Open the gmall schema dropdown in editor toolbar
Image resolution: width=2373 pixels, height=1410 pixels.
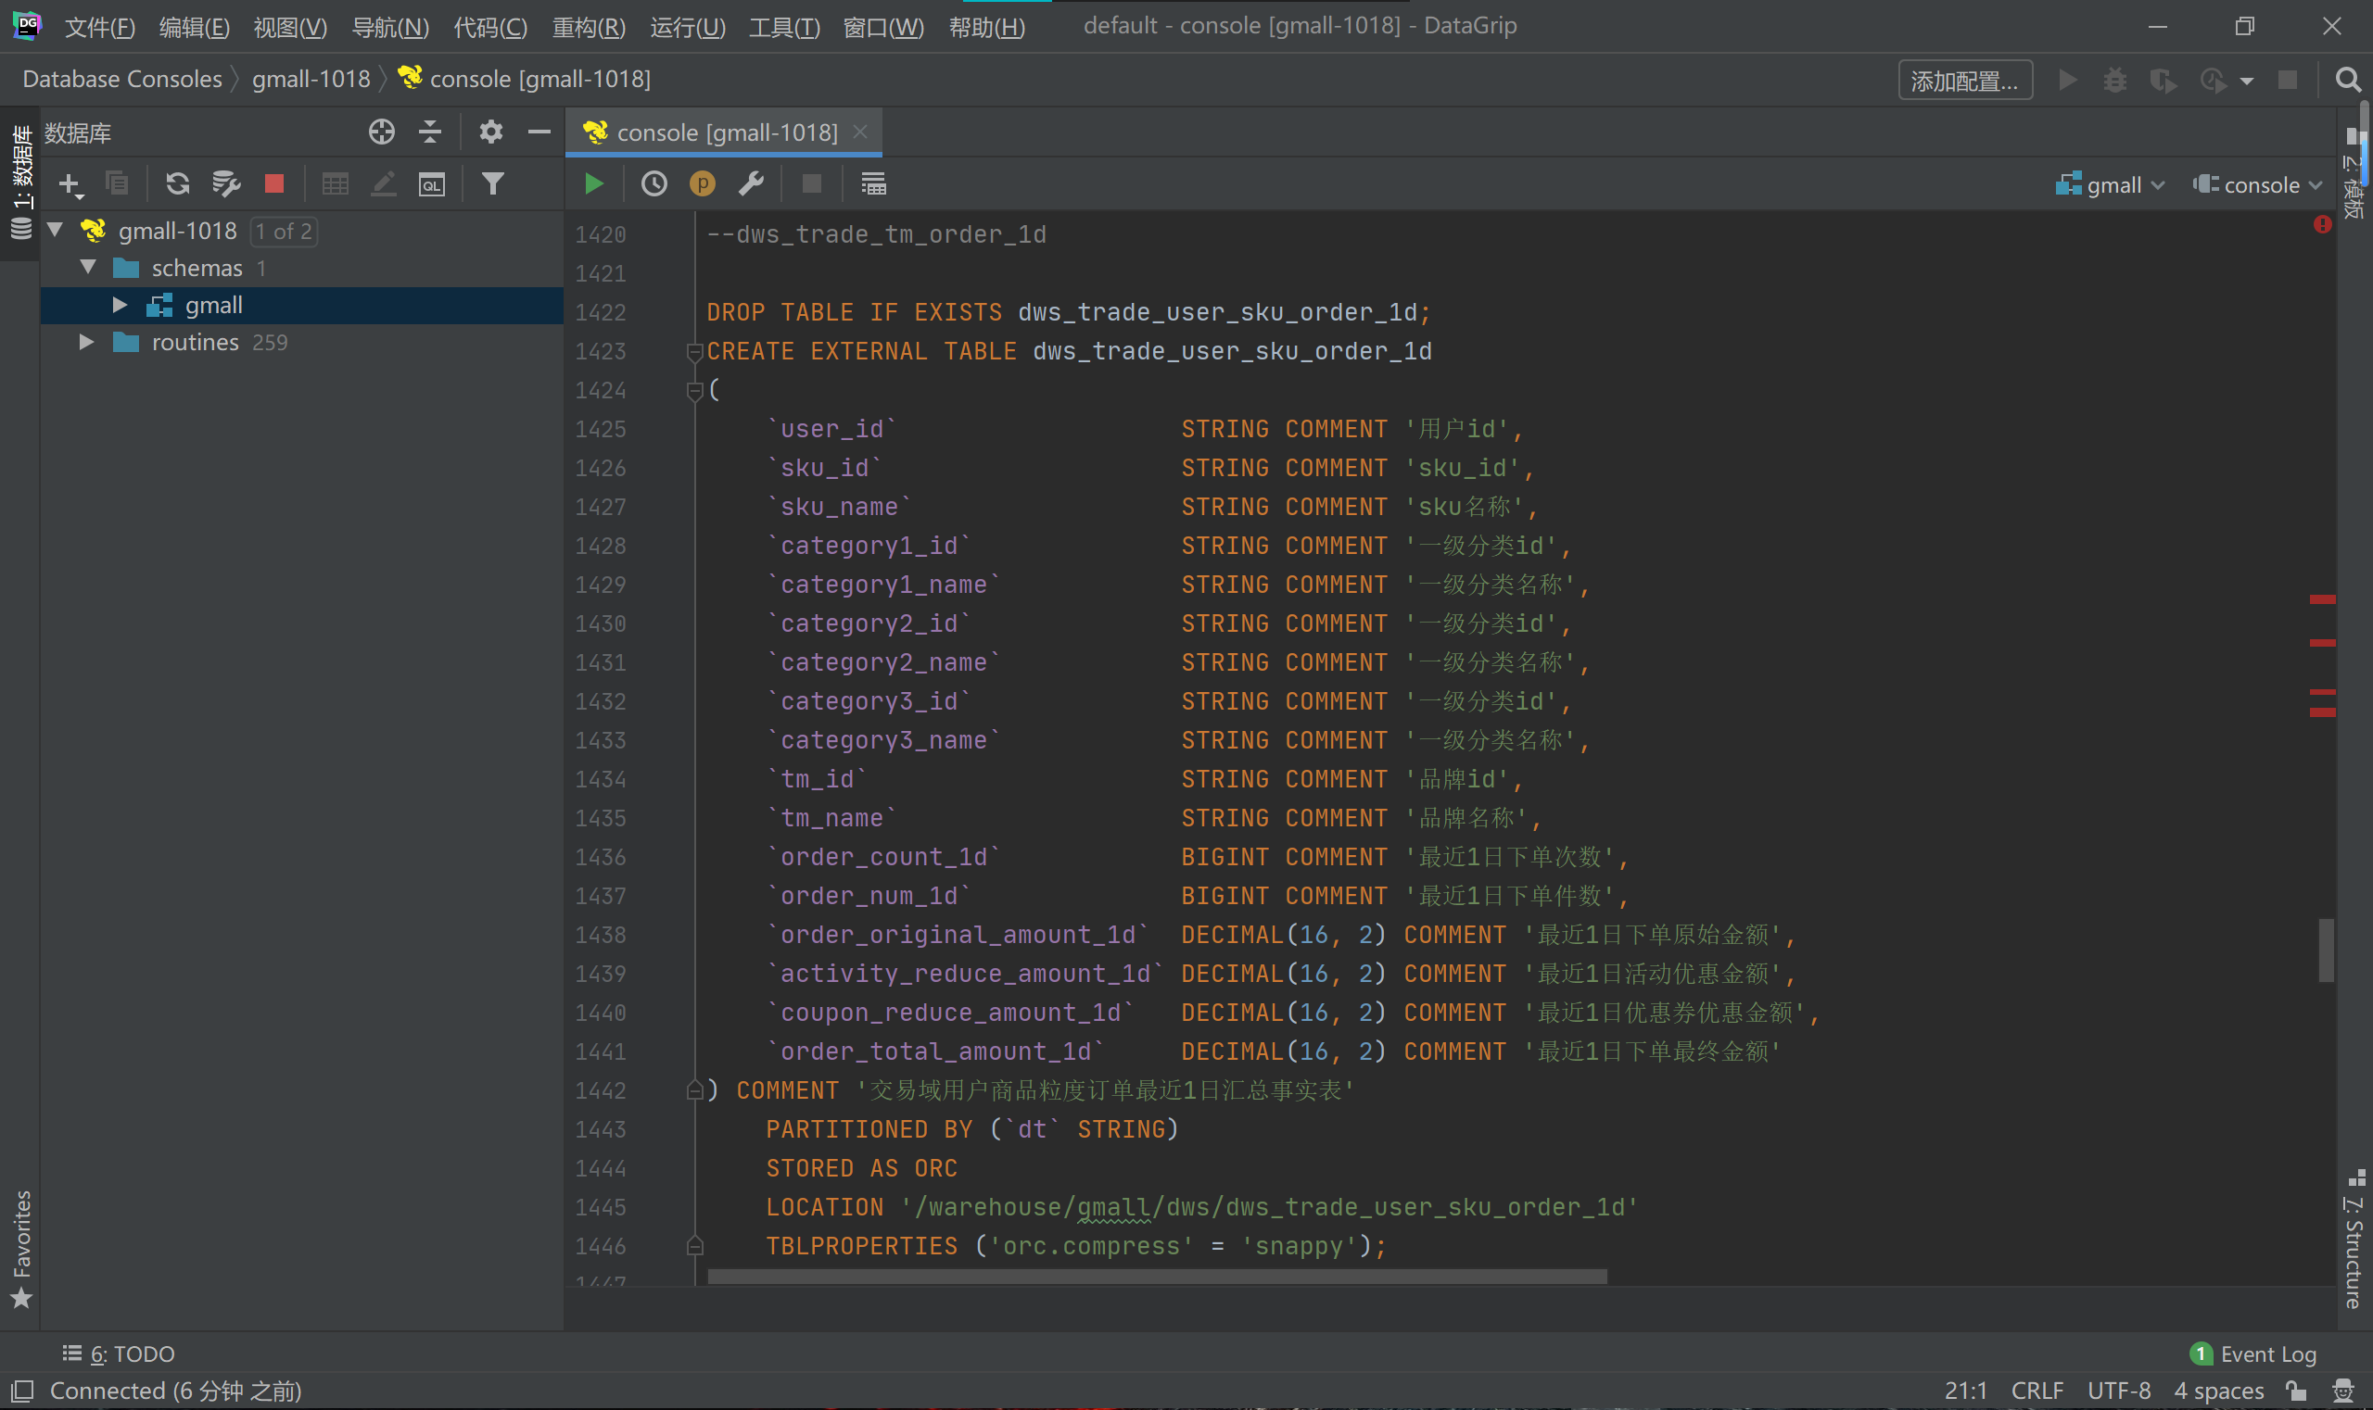coord(2111,184)
